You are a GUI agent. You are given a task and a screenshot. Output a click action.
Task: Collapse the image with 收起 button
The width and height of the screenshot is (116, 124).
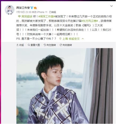point(20,45)
